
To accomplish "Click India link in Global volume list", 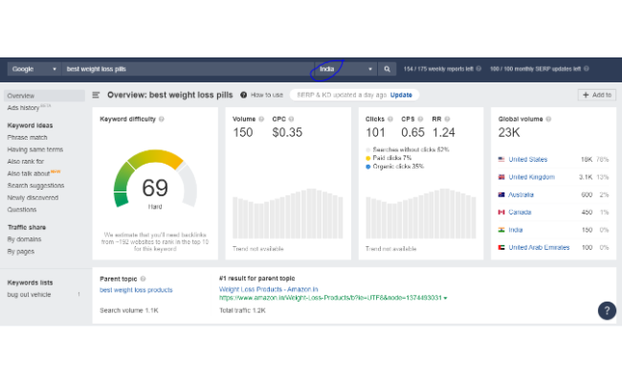I will click(515, 230).
